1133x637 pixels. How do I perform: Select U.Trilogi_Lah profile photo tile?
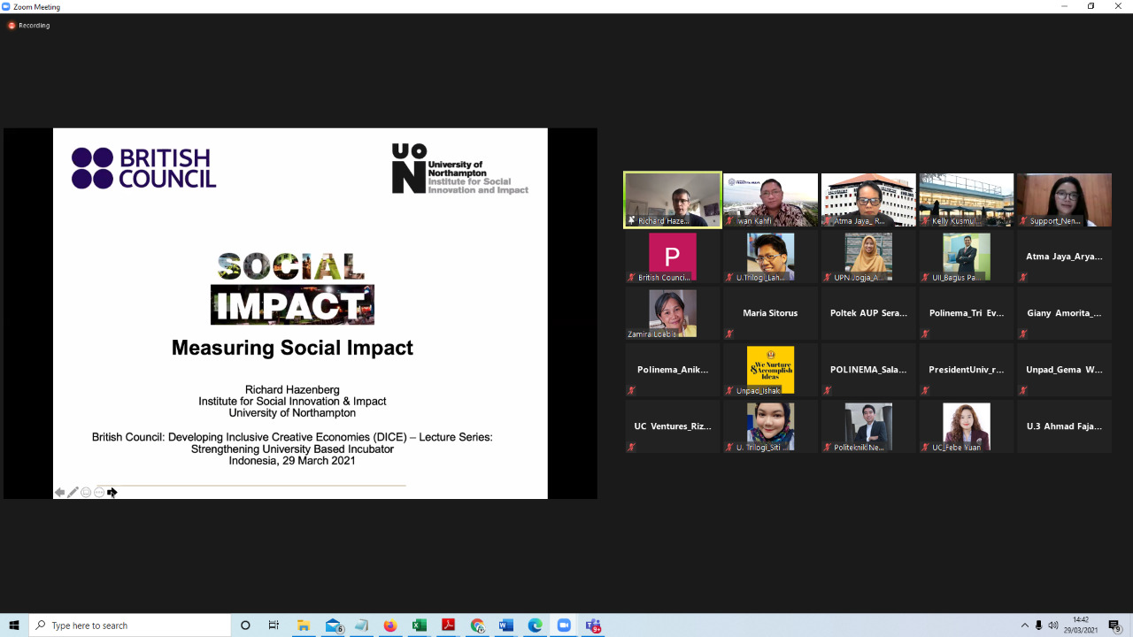pyautogui.click(x=770, y=257)
